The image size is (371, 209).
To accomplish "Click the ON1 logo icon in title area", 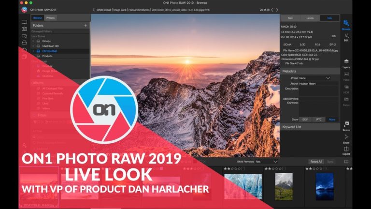I will point(24,10).
